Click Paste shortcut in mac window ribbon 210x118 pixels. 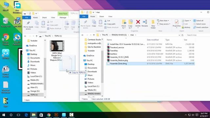tap(112, 27)
